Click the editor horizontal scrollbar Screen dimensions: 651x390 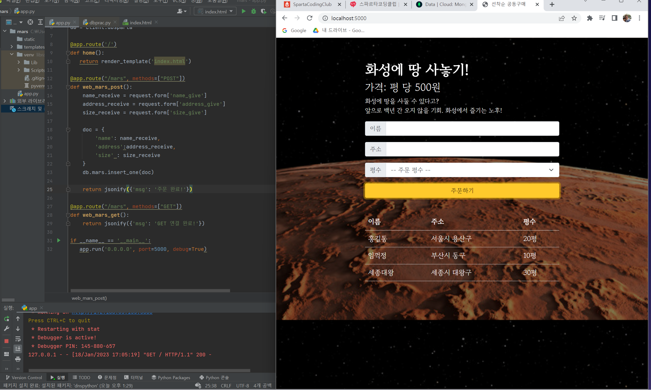150,290
